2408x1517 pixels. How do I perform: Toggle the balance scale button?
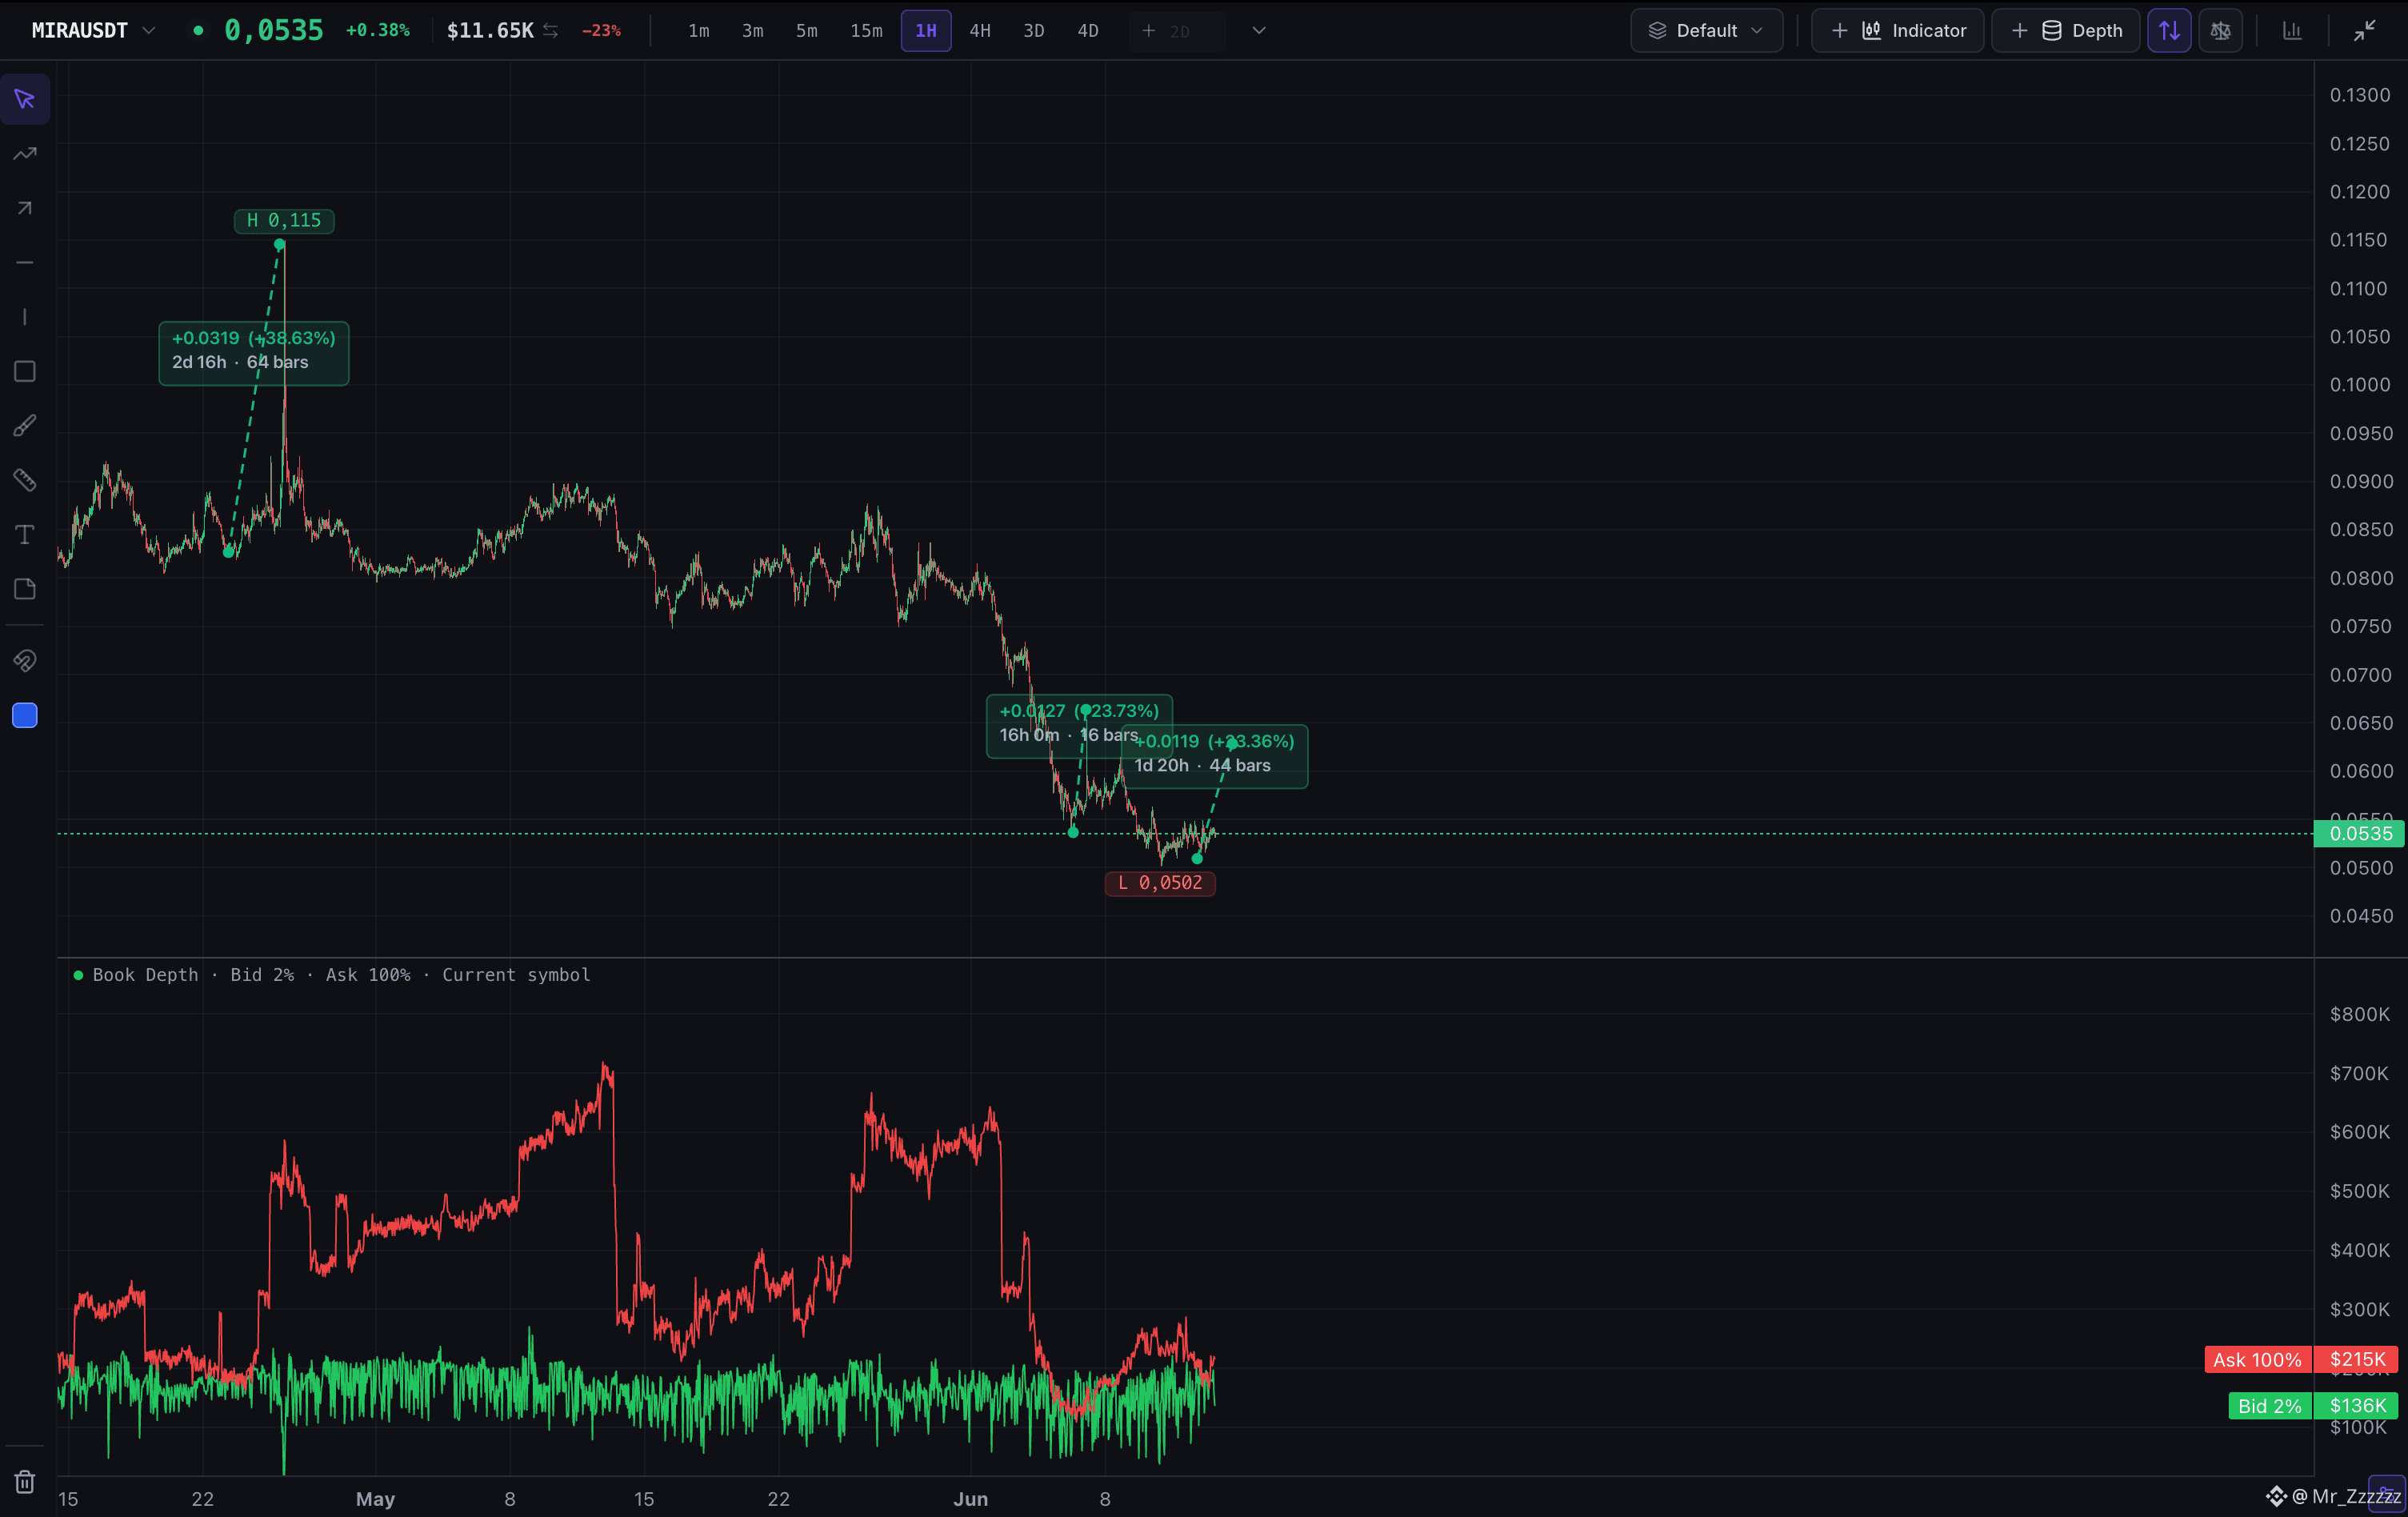click(2220, 31)
